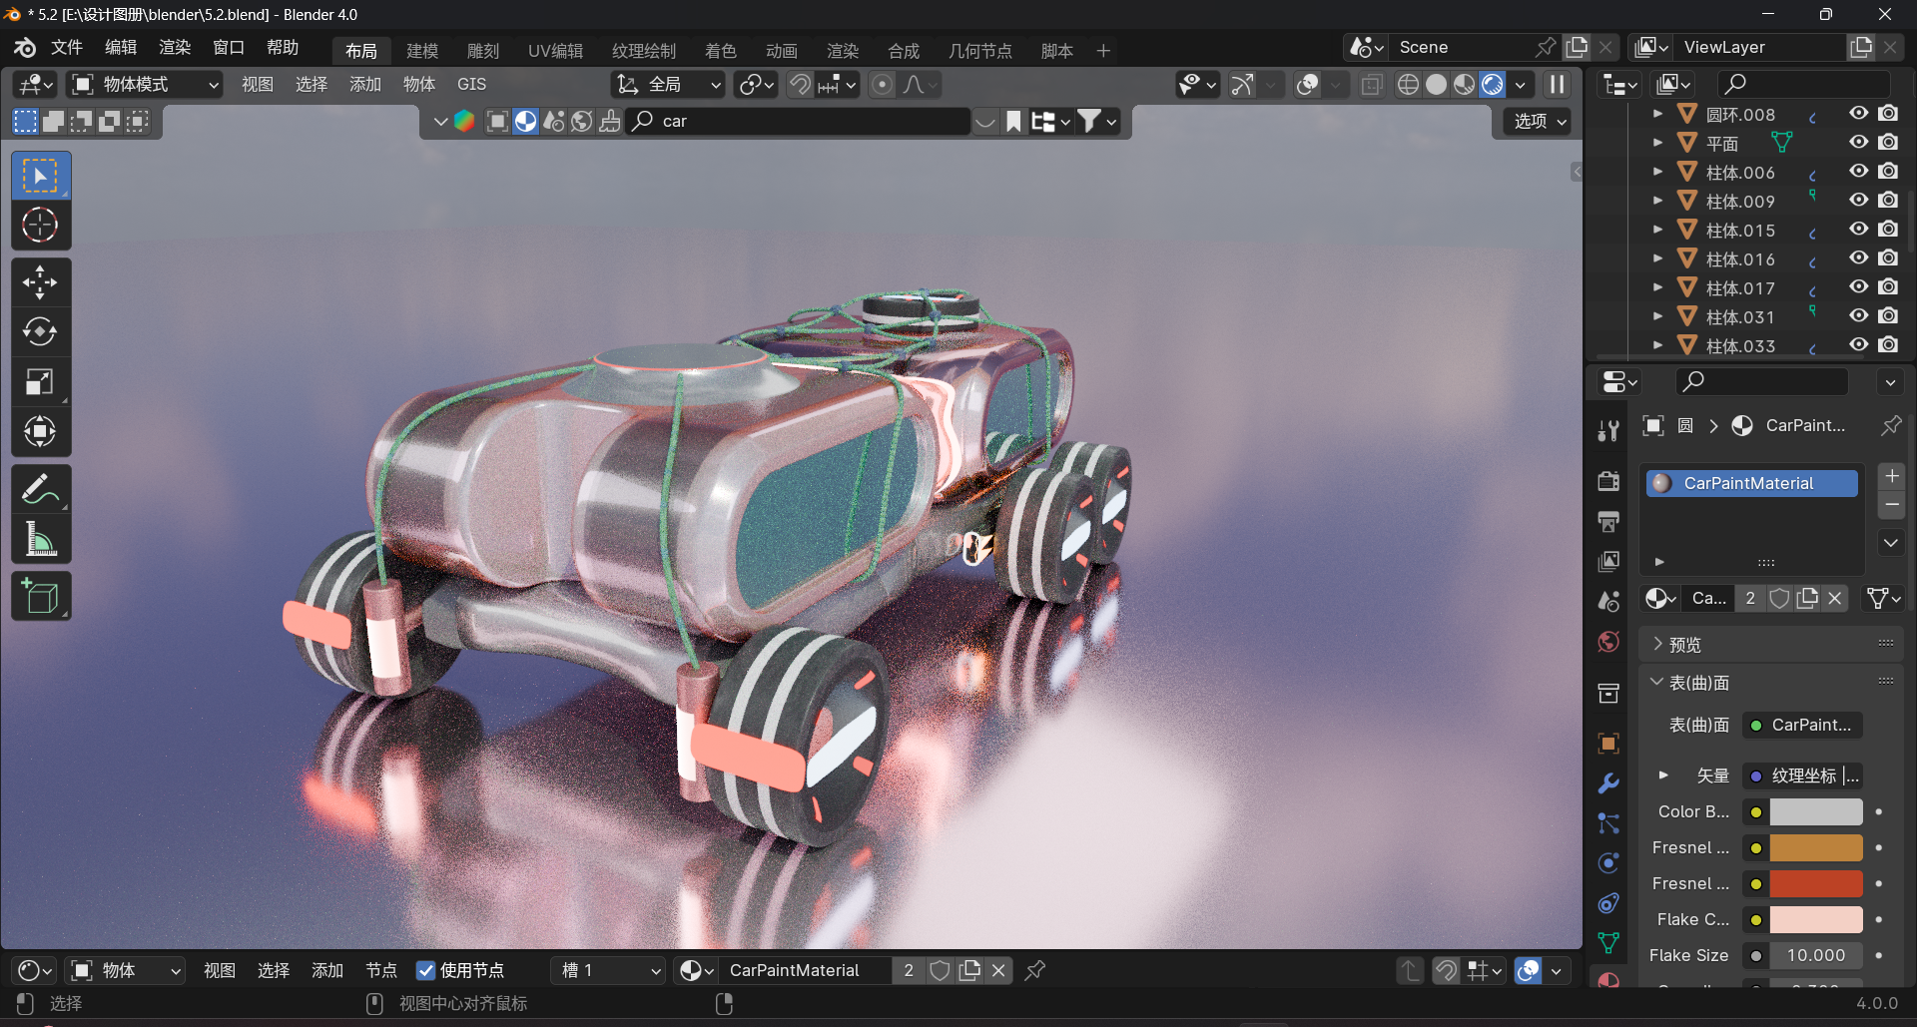1917x1027 pixels.
Task: Open the Modifier properties tab
Action: pos(1608,784)
